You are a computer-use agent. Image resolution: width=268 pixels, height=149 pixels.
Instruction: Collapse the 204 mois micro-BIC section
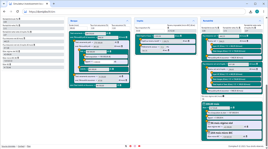click(209, 133)
